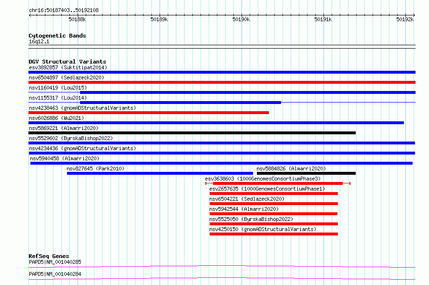The width and height of the screenshot is (429, 285).
Task: Select the black bar under nsv5869221
Action: (192, 133)
